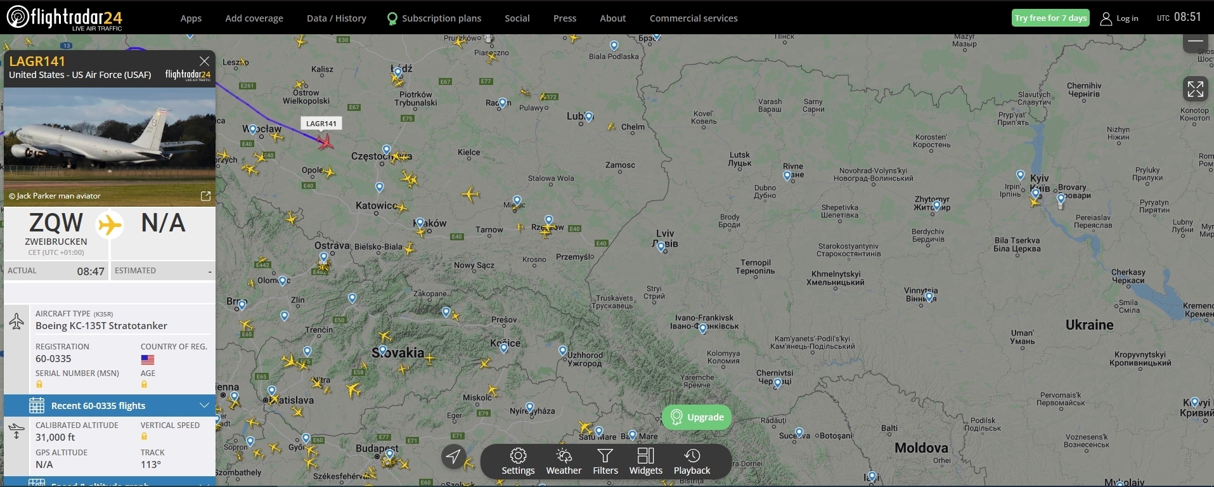Image resolution: width=1214 pixels, height=487 pixels.
Task: Click the Kyiv airport pin marker
Action: [x=1035, y=193]
